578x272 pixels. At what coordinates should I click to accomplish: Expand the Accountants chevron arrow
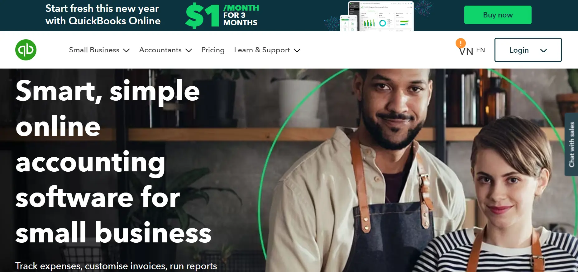pyautogui.click(x=189, y=50)
